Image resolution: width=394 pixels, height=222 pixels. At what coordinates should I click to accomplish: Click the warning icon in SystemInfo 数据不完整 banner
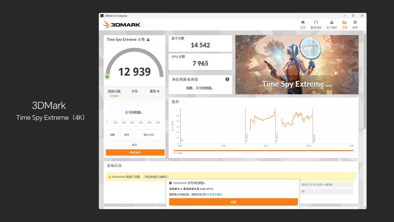110,177
